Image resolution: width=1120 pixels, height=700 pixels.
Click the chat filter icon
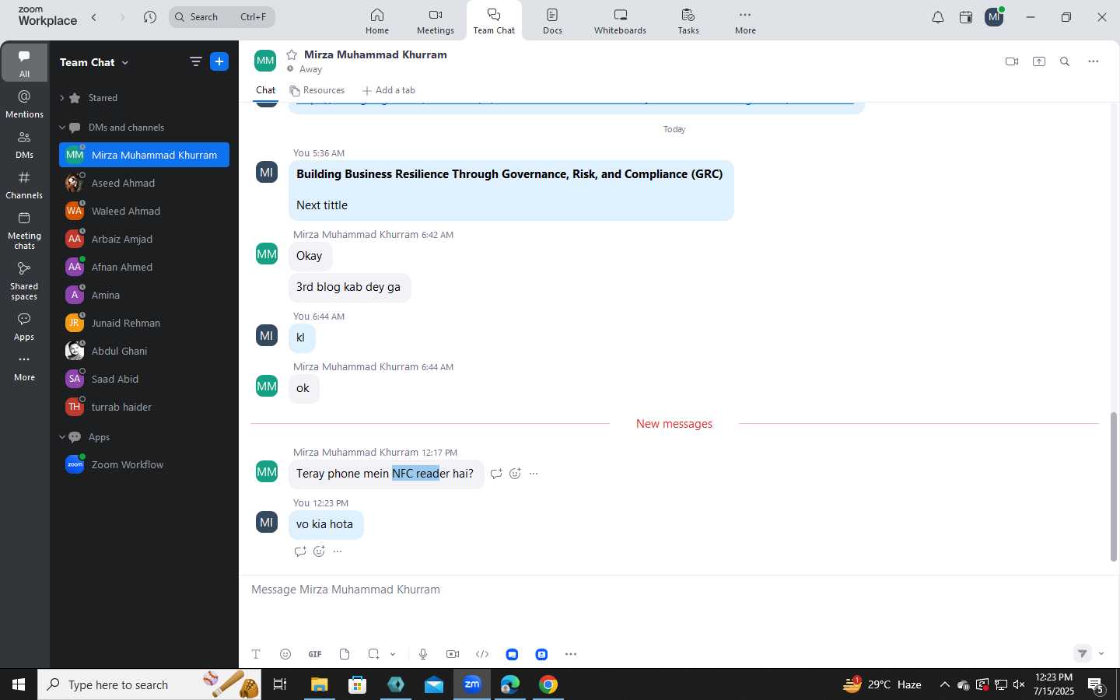pos(195,62)
